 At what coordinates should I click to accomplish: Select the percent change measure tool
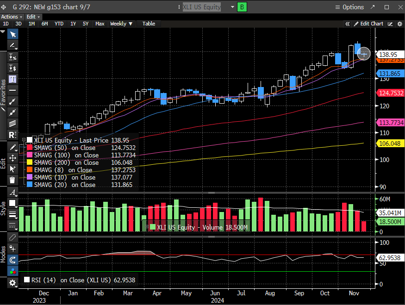(12, 57)
